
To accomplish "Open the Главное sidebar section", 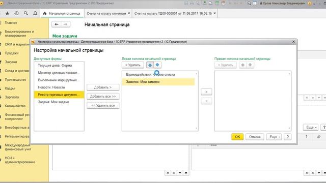I will point(11,23).
